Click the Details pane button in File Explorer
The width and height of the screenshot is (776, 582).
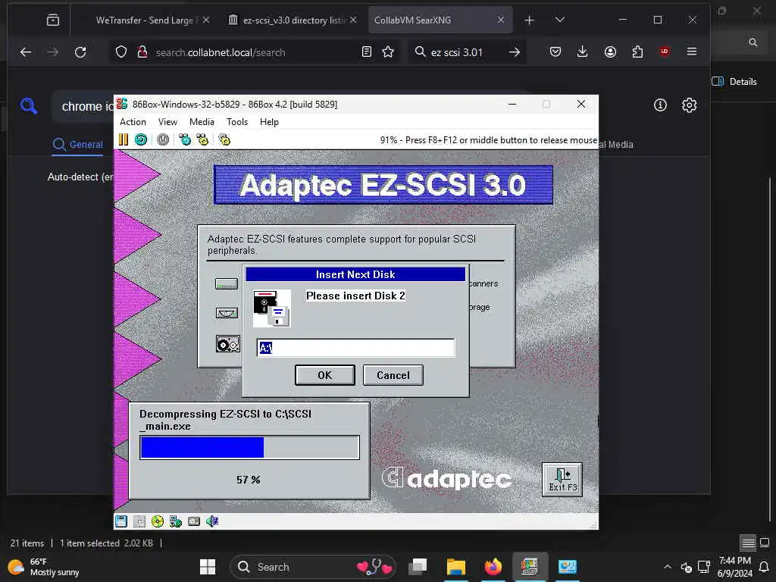pyautogui.click(x=734, y=82)
